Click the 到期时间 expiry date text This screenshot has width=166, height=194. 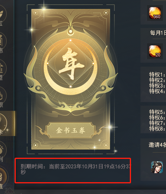click(x=76, y=169)
